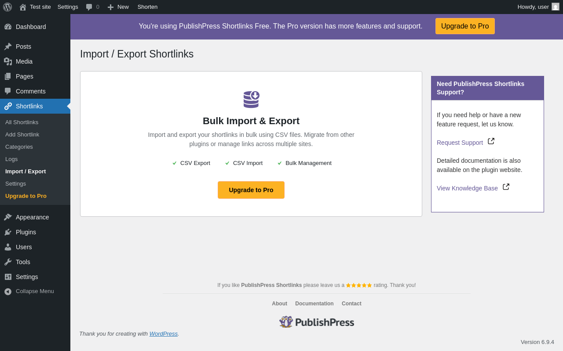Image resolution: width=563 pixels, height=351 pixels.
Task: Go to All Shortlinks submenu
Action: 22,122
